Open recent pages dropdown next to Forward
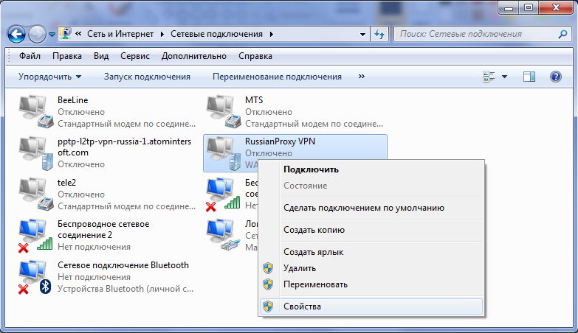 pos(52,35)
